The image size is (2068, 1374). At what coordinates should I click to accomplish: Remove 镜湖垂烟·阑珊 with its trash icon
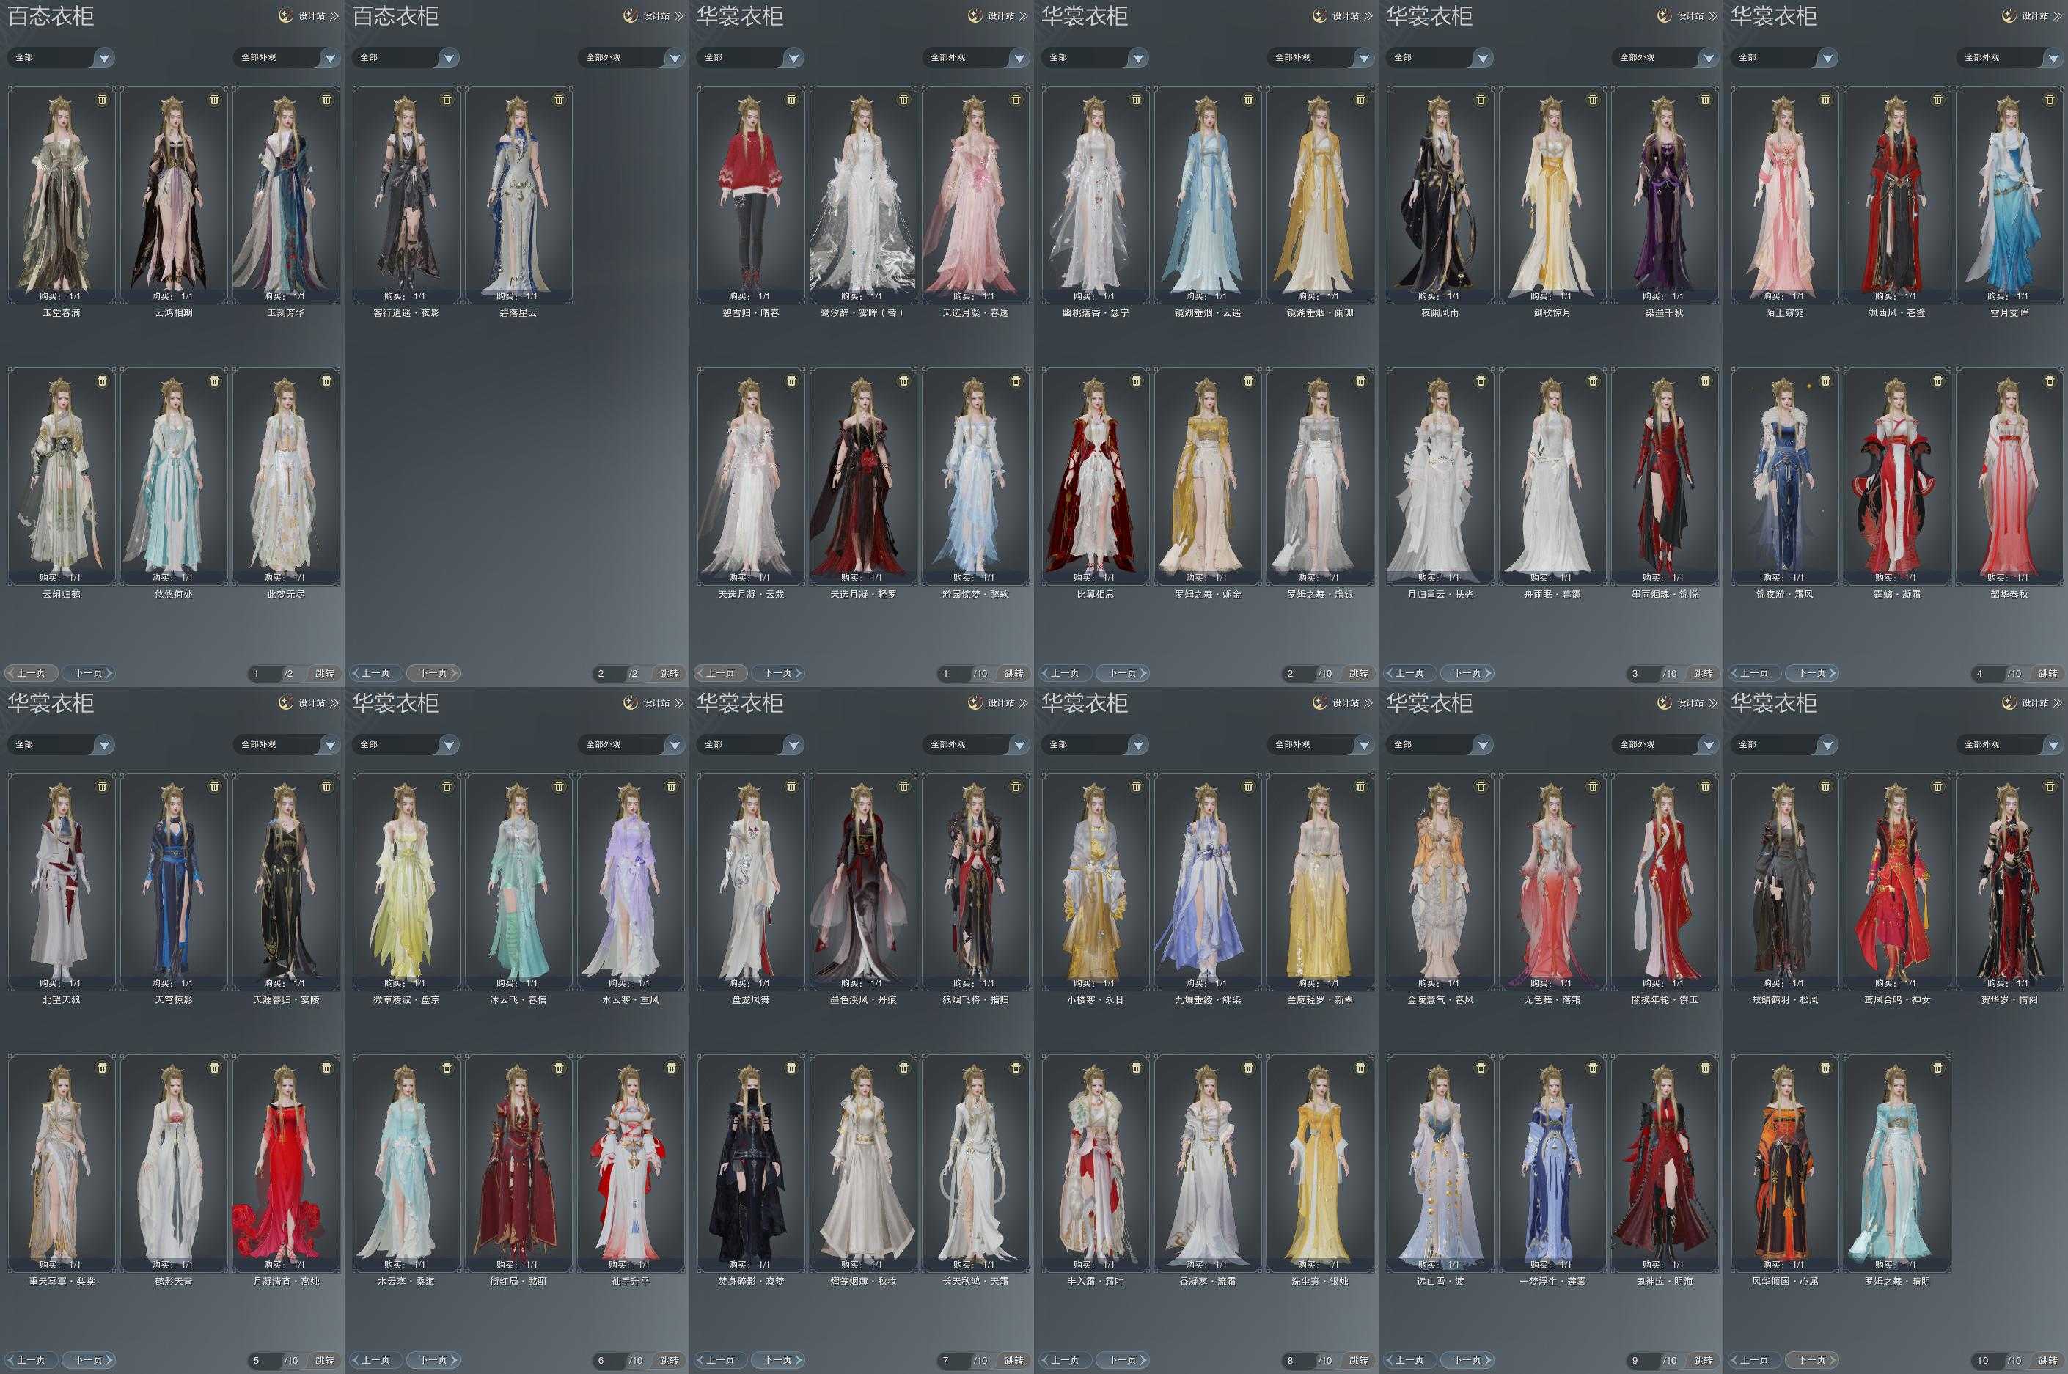[1361, 100]
